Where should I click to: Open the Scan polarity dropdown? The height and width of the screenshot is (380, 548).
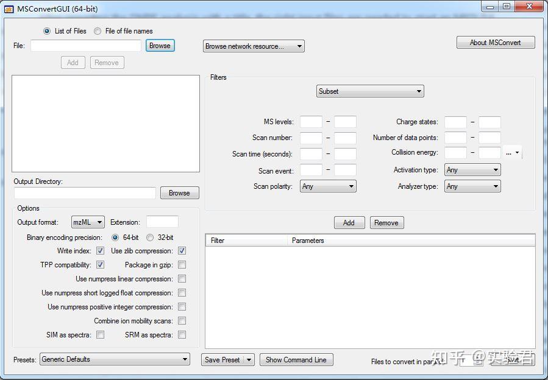coord(328,186)
